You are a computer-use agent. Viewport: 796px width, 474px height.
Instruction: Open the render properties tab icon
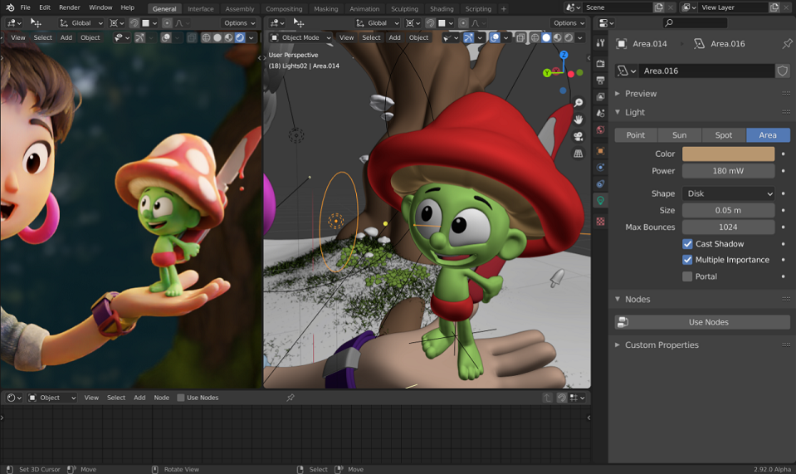coord(601,63)
